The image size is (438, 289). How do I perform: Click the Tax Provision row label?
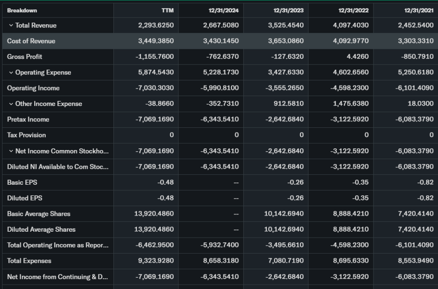coord(27,135)
